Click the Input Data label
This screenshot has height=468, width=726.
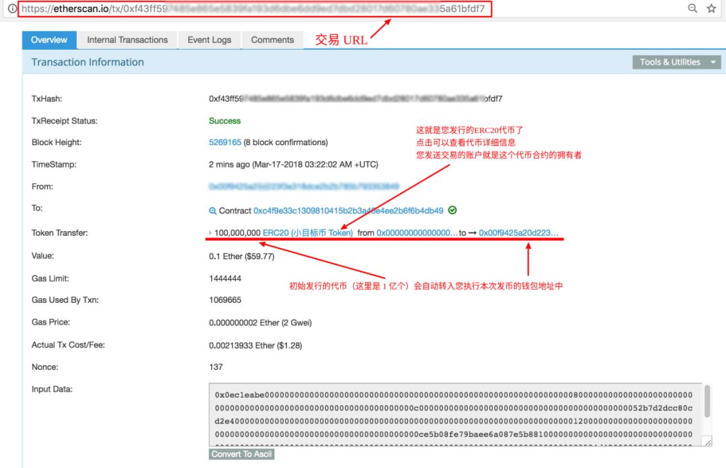[x=52, y=389]
